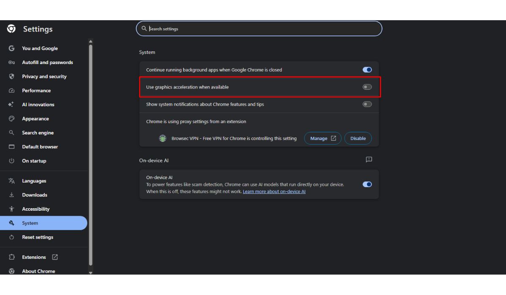This screenshot has height=295, width=506.
Task: Click the sidebar scrollbar thumb
Action: pos(90,155)
